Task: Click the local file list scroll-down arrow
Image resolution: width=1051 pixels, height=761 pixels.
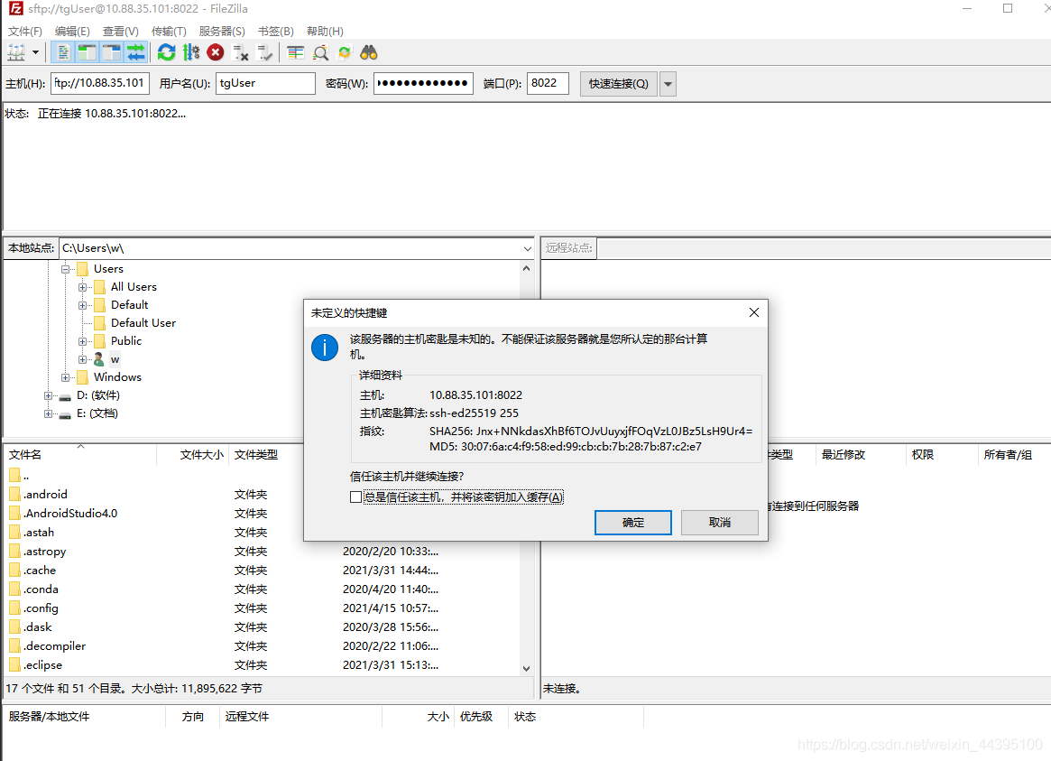Action: (526, 669)
